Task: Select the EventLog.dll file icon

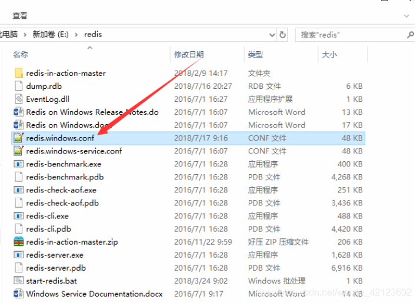Action: tap(19, 99)
